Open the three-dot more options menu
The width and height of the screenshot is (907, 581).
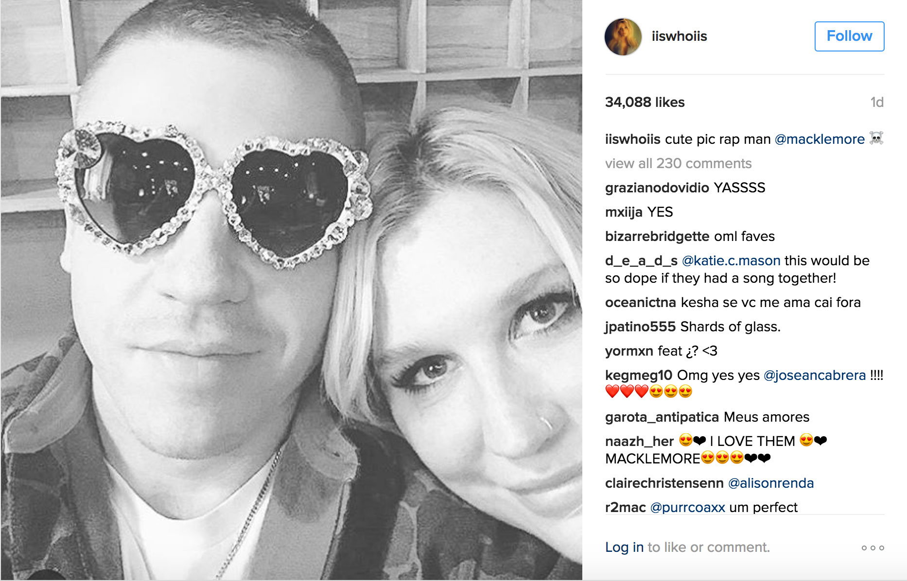[x=872, y=548]
